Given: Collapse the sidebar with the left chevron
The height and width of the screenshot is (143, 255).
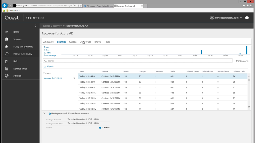Looking at the screenshot, I should coord(35,26).
